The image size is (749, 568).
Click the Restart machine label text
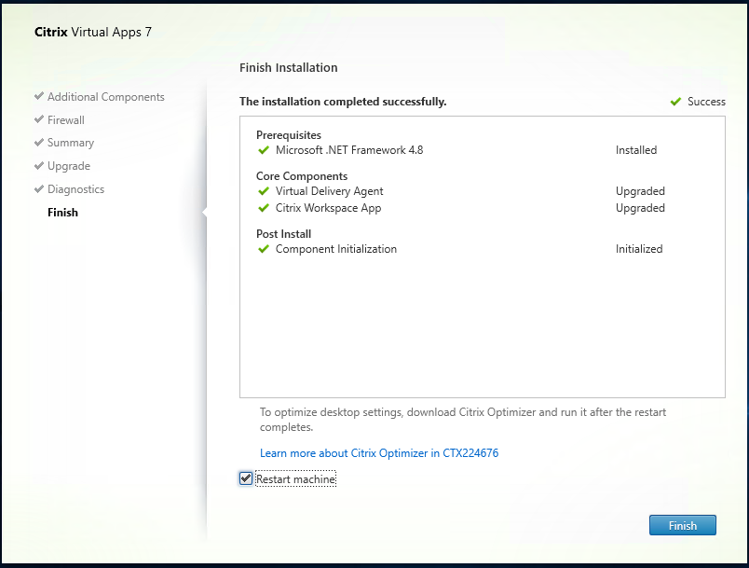pos(295,479)
